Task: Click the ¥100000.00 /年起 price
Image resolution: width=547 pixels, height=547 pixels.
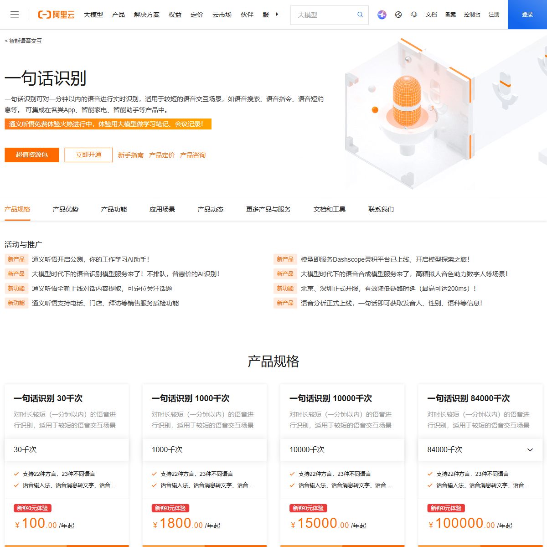Action: (470, 523)
